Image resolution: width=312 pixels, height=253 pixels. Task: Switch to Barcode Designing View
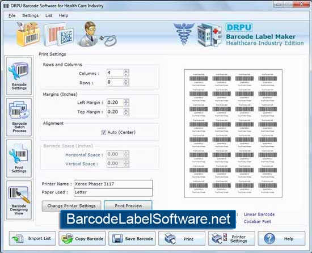click(19, 200)
